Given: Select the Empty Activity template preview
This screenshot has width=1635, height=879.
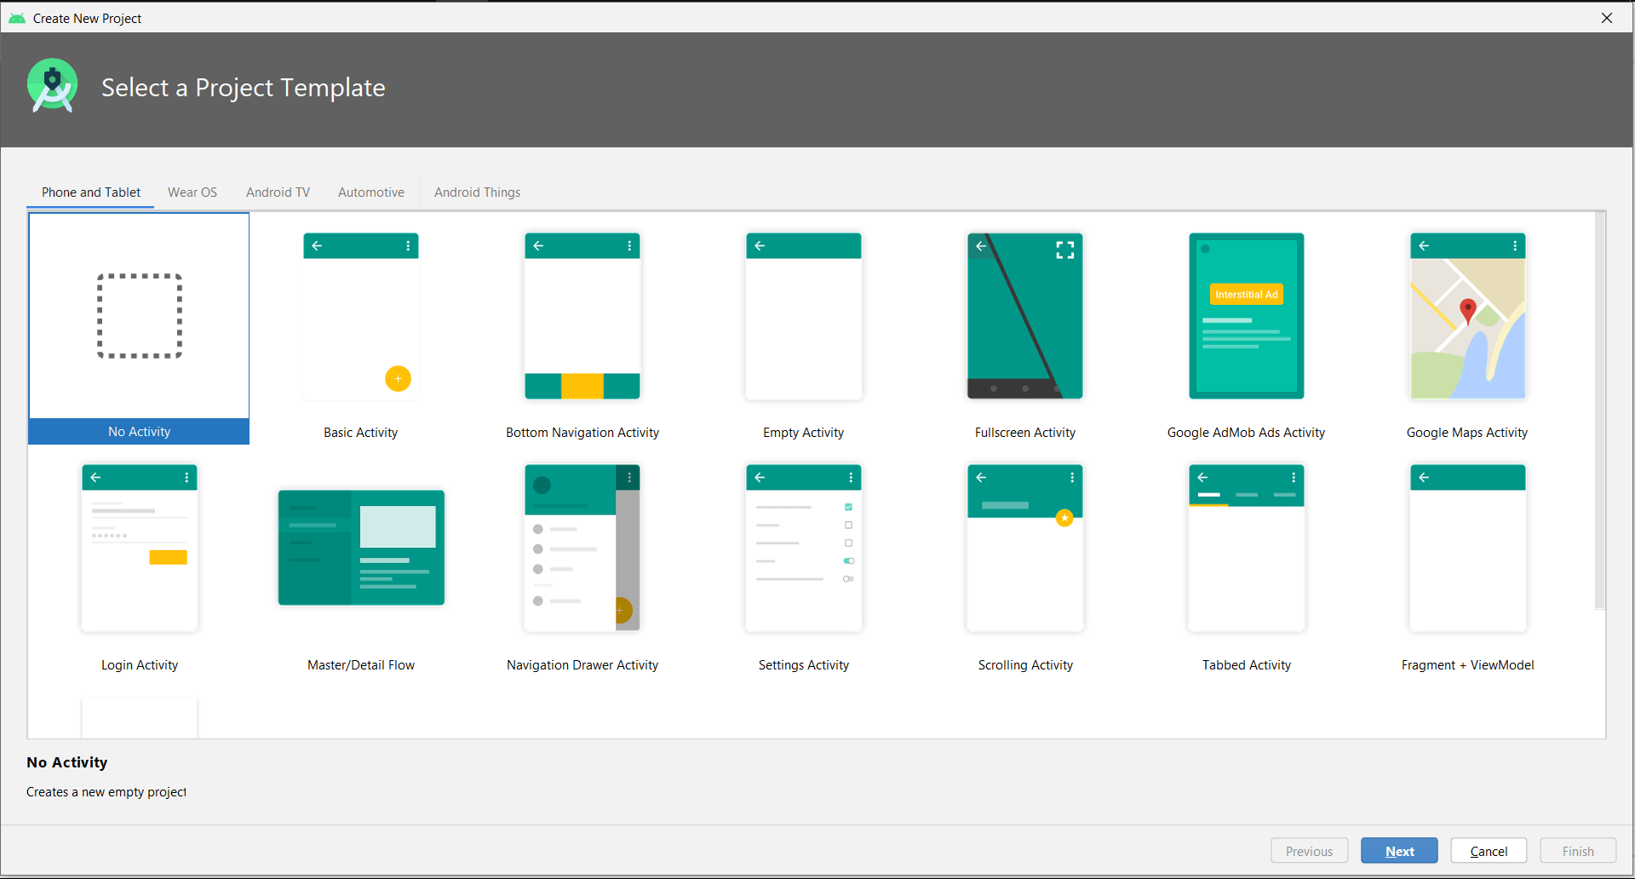Looking at the screenshot, I should pos(804,316).
